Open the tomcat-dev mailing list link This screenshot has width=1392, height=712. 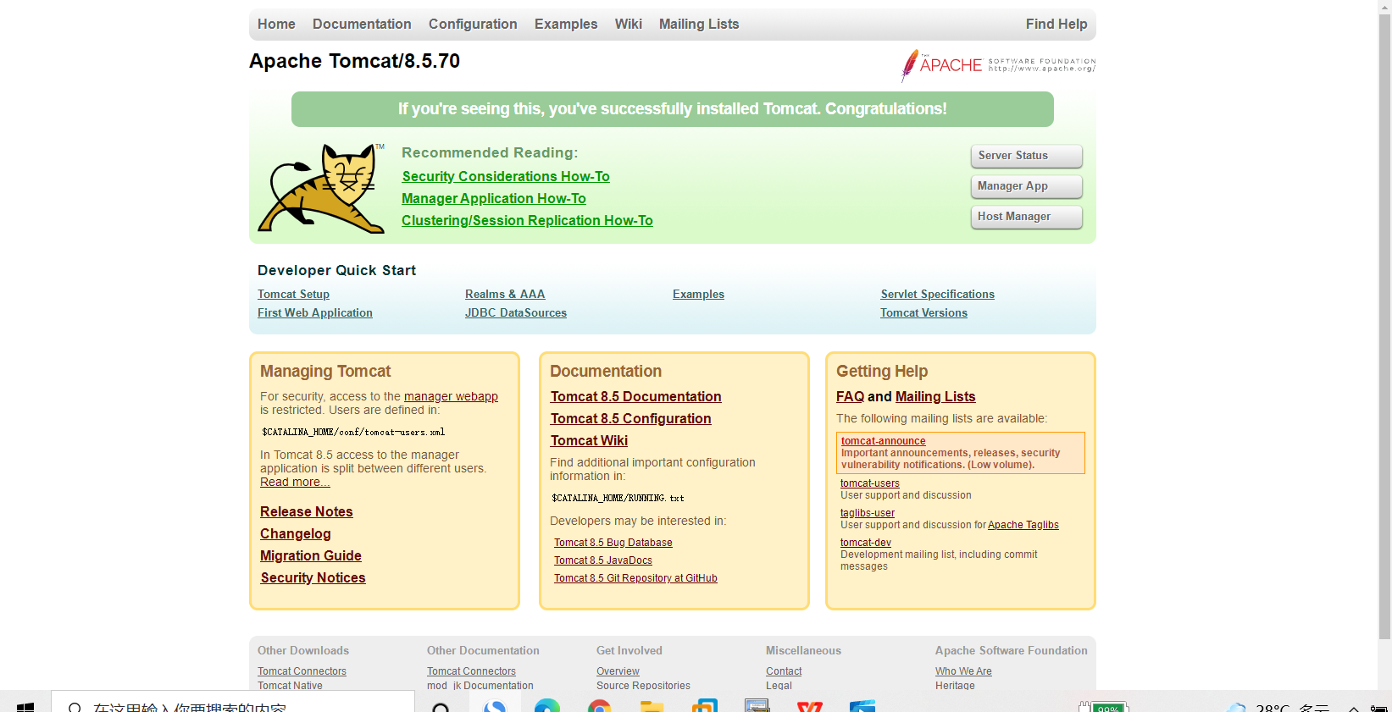click(x=866, y=543)
